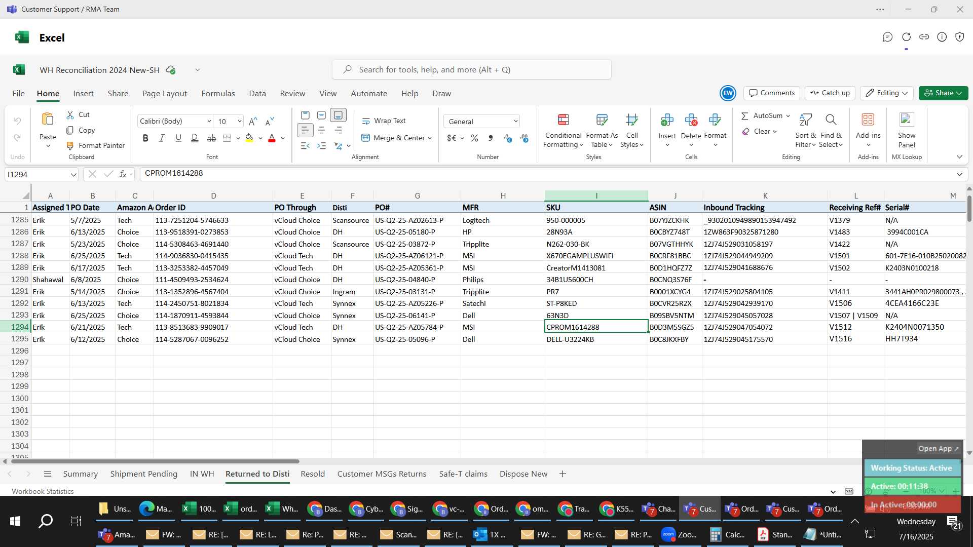Toggle Double Underline formatting

[195, 138]
